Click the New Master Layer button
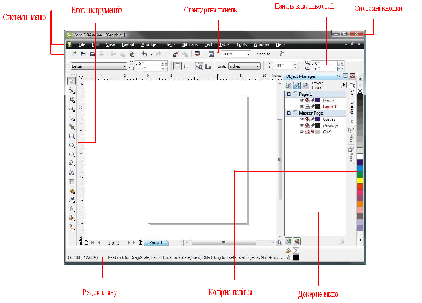Viewport: 422px width, 303px height. coord(297,241)
